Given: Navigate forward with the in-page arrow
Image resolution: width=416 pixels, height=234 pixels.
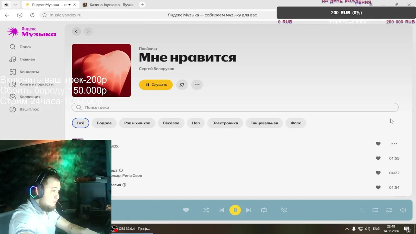Looking at the screenshot, I should point(88,32).
